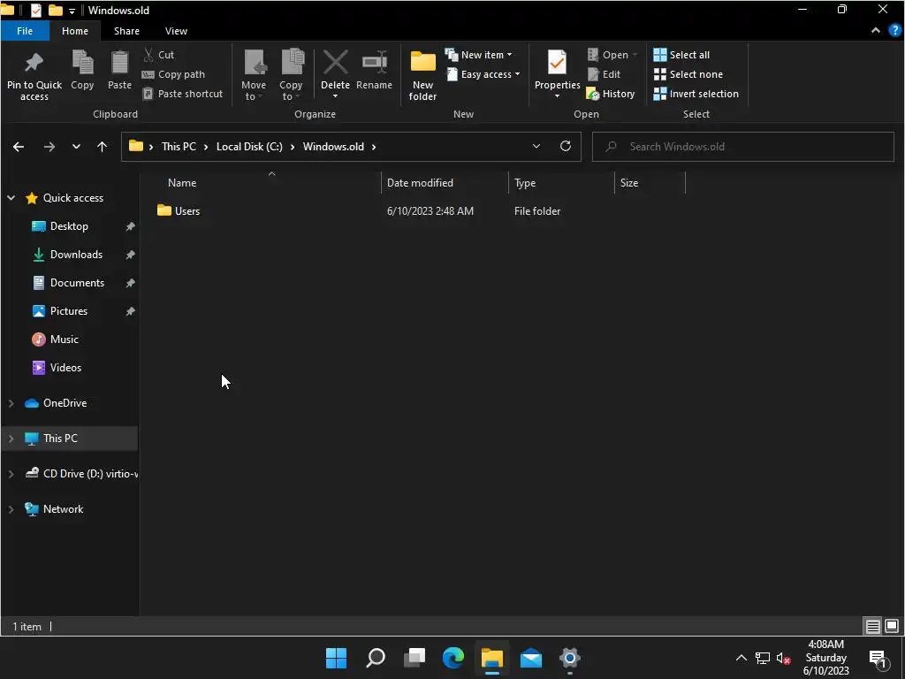Switch to the View ribbon tab
Screen dimensions: 905x679
176,31
